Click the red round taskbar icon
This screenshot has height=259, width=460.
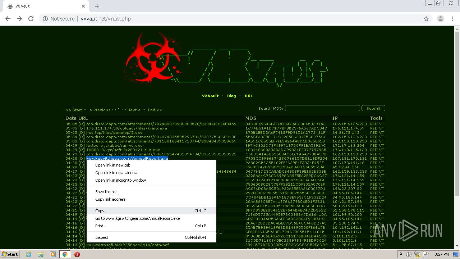(x=77, y=254)
